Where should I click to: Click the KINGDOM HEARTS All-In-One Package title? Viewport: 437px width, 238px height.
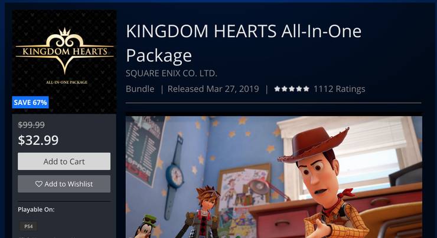click(243, 43)
